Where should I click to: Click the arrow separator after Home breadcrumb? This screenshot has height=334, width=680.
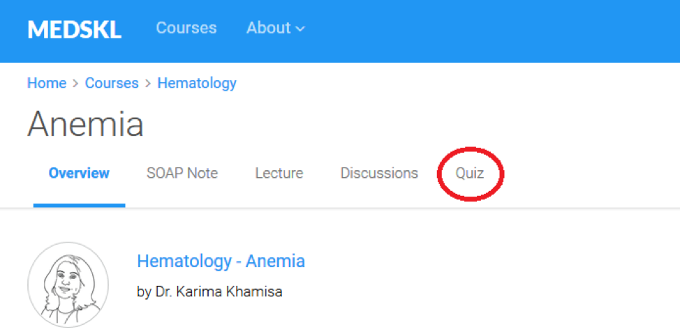75,84
